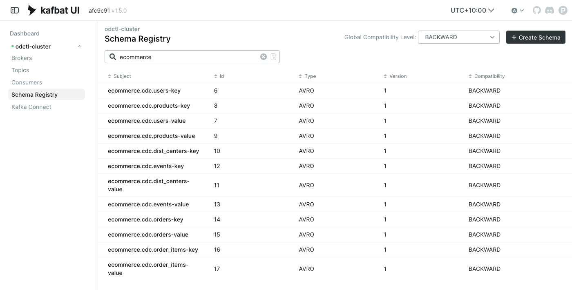572x290 pixels.
Task: Sort table by Type column
Action: [307, 76]
